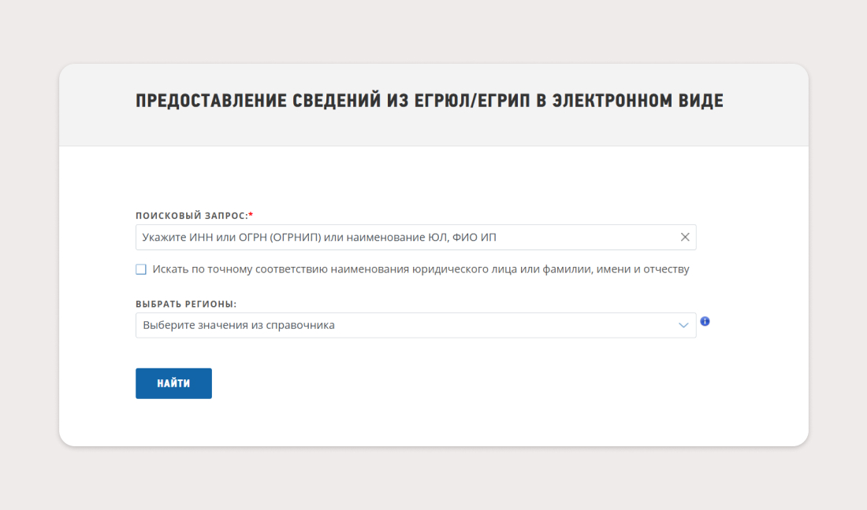Click the ЕГРЮЛ/ЕГРИП page heading
The height and width of the screenshot is (510, 867).
coord(429,101)
